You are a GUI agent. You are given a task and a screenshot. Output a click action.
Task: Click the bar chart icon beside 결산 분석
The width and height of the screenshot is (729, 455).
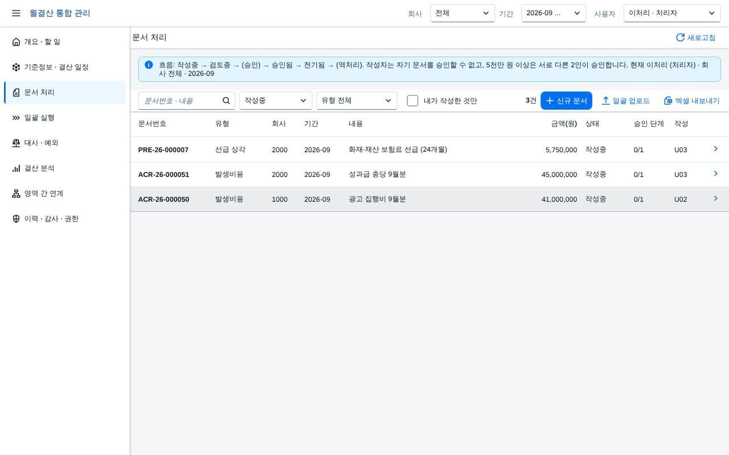pyautogui.click(x=16, y=168)
